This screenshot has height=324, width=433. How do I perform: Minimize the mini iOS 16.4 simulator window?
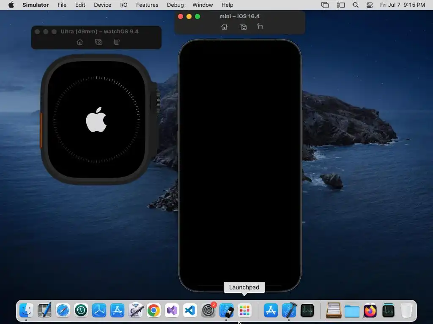coord(189,16)
